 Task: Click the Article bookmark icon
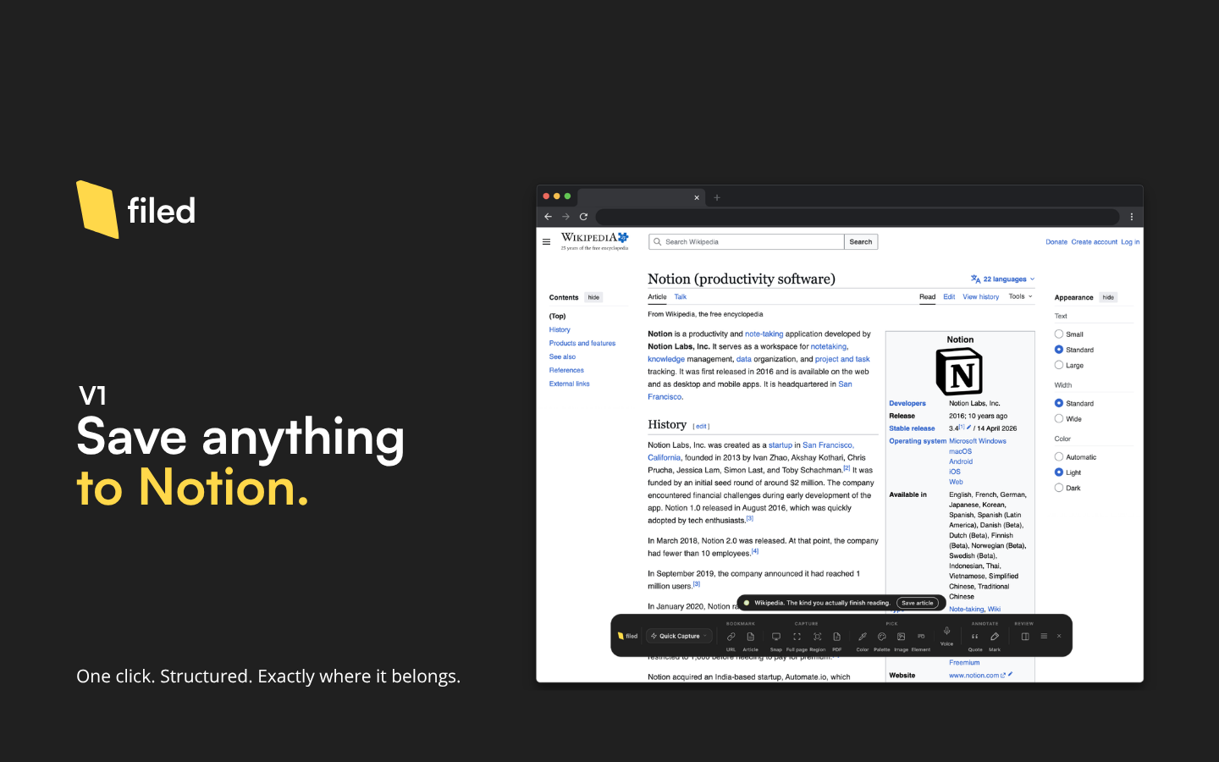(x=750, y=637)
